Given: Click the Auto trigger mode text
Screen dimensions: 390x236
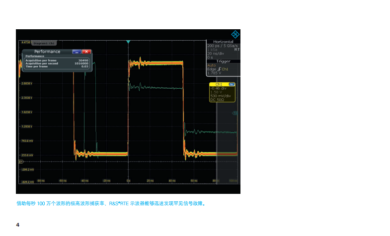Looking at the screenshot, I should click(x=212, y=65).
